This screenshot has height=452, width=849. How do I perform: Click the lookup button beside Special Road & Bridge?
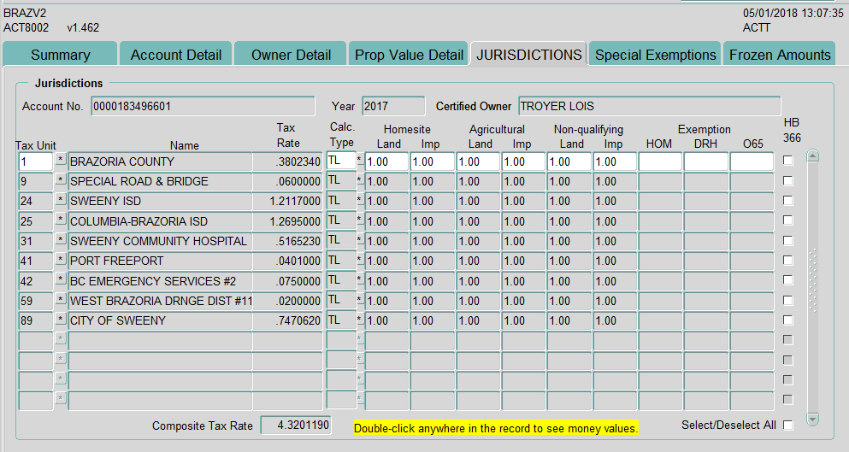pos(61,180)
